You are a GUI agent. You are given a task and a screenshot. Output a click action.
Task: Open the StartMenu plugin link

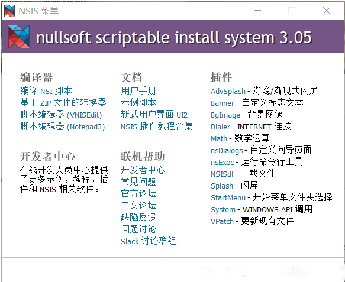228,198
